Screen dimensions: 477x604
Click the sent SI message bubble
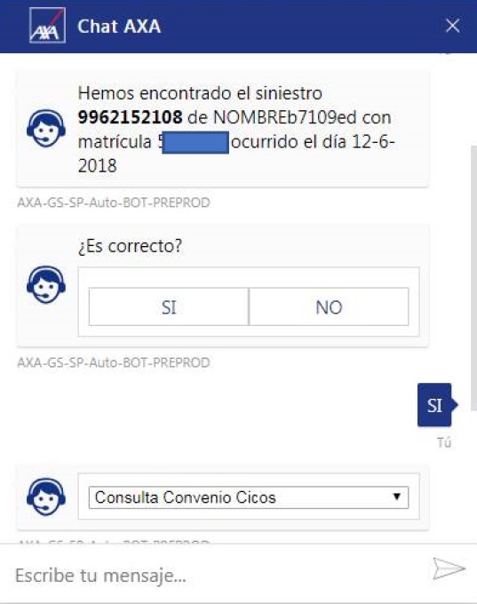[434, 405]
